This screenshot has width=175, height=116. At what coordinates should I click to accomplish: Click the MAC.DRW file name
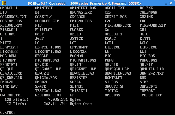point(8,56)
